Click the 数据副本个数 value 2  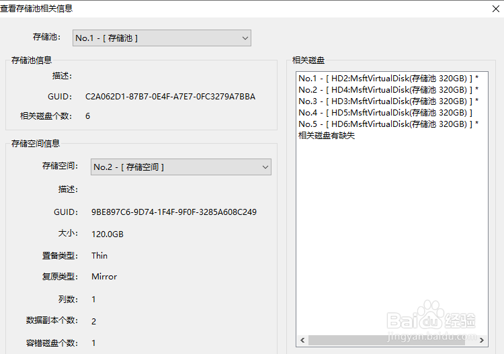[x=93, y=321]
